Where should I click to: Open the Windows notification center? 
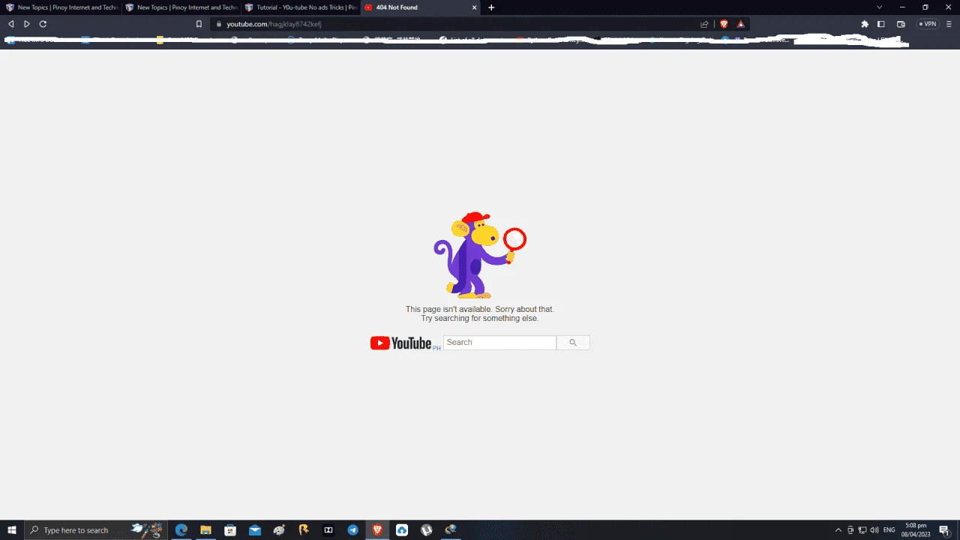944,530
